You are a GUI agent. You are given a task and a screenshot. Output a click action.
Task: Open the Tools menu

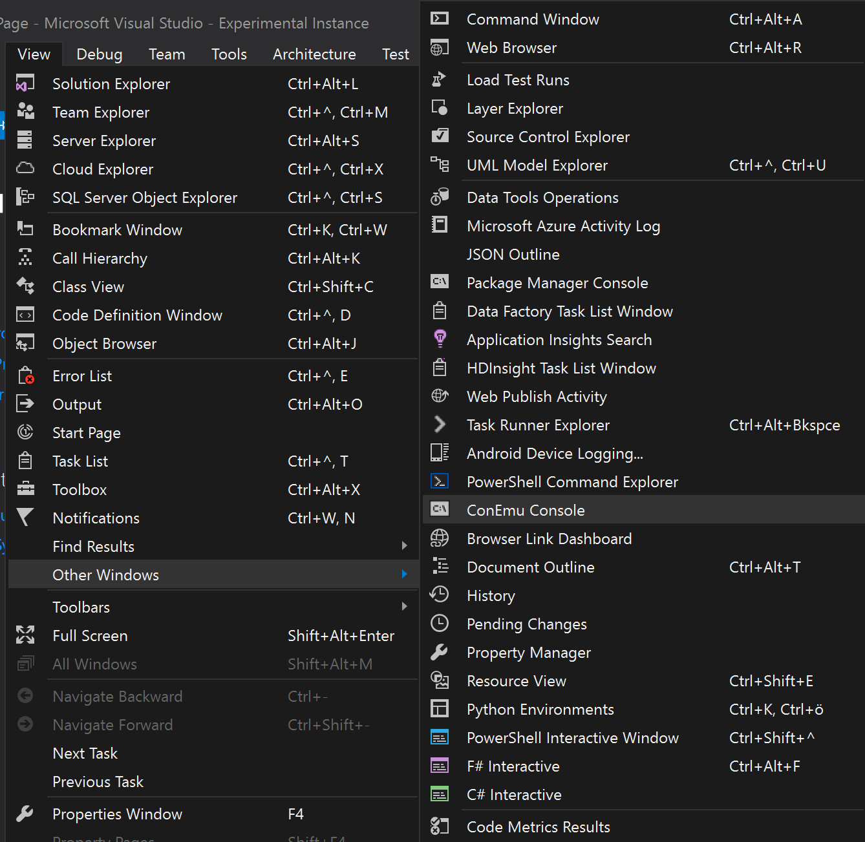pyautogui.click(x=229, y=54)
